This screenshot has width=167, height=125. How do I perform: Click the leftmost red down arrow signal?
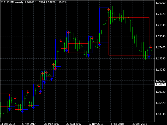point(15,98)
